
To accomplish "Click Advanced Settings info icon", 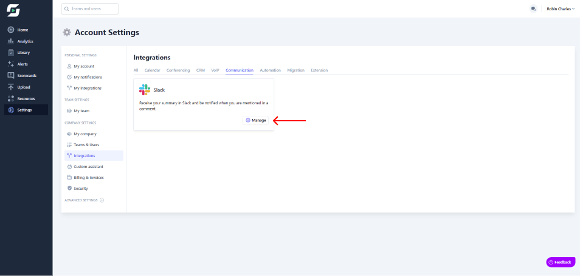I will (x=102, y=200).
